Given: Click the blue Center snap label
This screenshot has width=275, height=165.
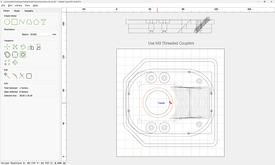Looking at the screenshot, I should click(x=162, y=103).
